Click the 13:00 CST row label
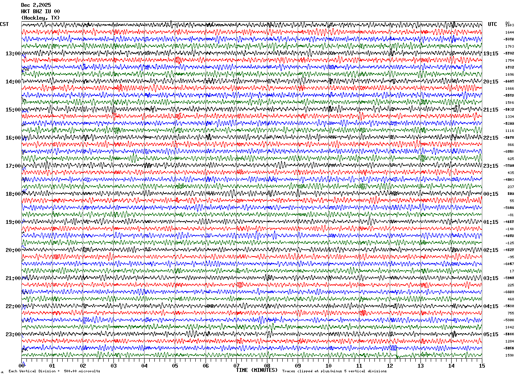The image size is (516, 377). point(13,54)
